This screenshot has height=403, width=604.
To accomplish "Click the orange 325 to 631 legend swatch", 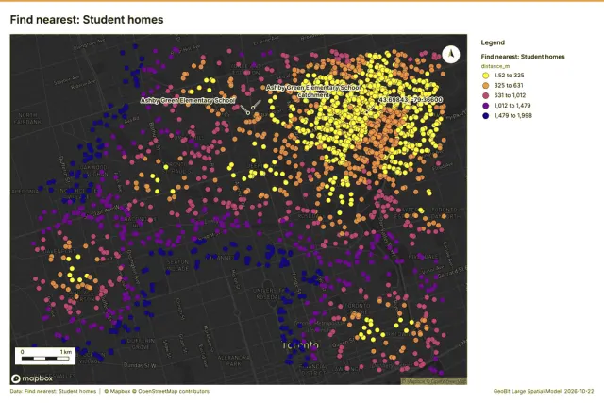I will (x=486, y=86).
